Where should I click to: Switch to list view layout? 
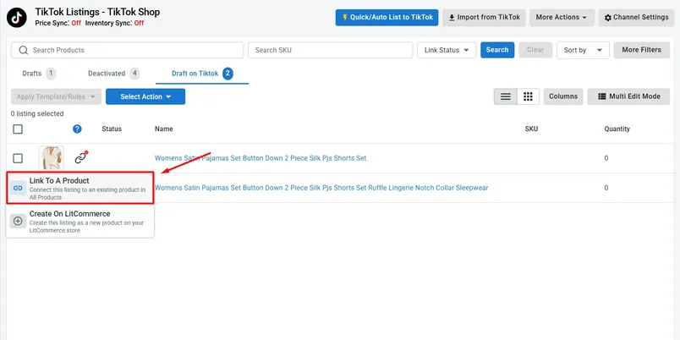(505, 96)
